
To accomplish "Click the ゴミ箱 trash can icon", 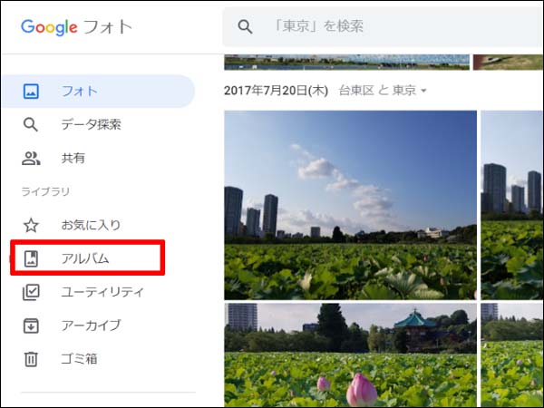I will tap(31, 359).
